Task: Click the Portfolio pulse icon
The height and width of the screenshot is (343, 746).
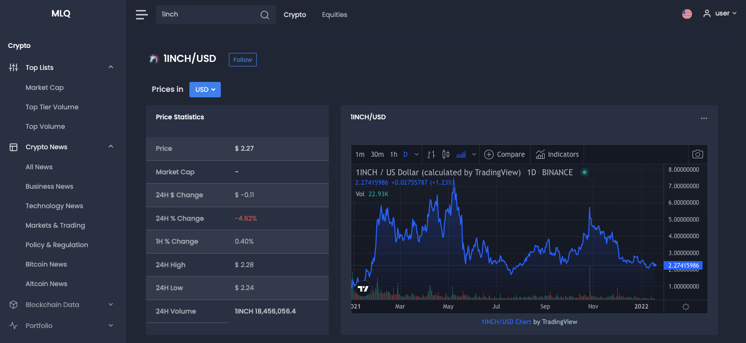Action: point(14,326)
